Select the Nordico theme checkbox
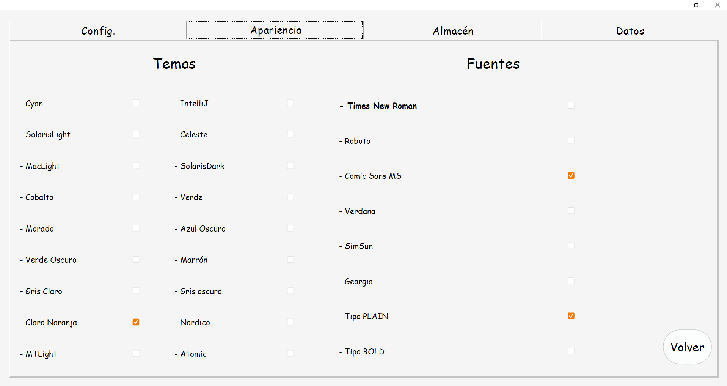The height and width of the screenshot is (386, 727). click(x=290, y=322)
